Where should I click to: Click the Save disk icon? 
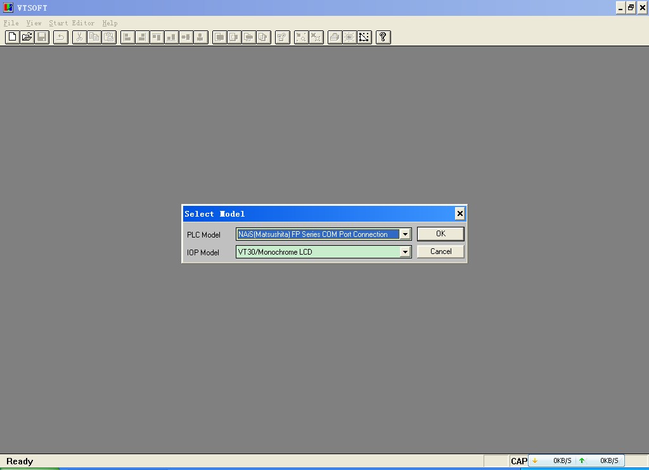pos(42,37)
